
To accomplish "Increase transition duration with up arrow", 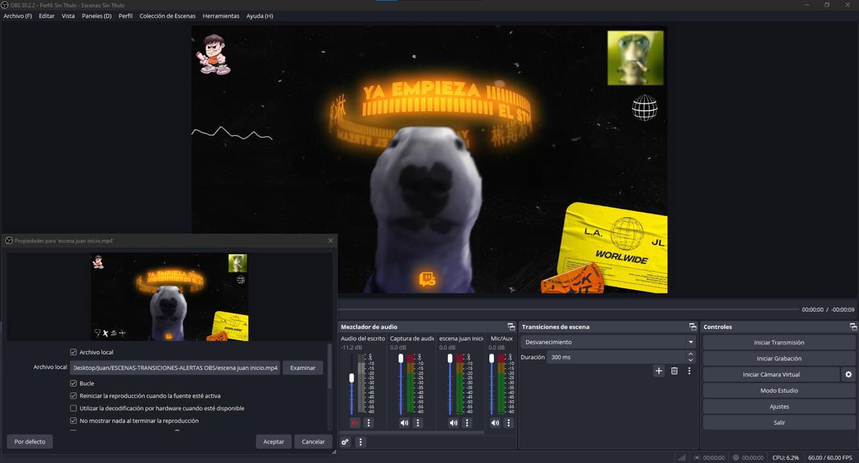I will coord(691,354).
